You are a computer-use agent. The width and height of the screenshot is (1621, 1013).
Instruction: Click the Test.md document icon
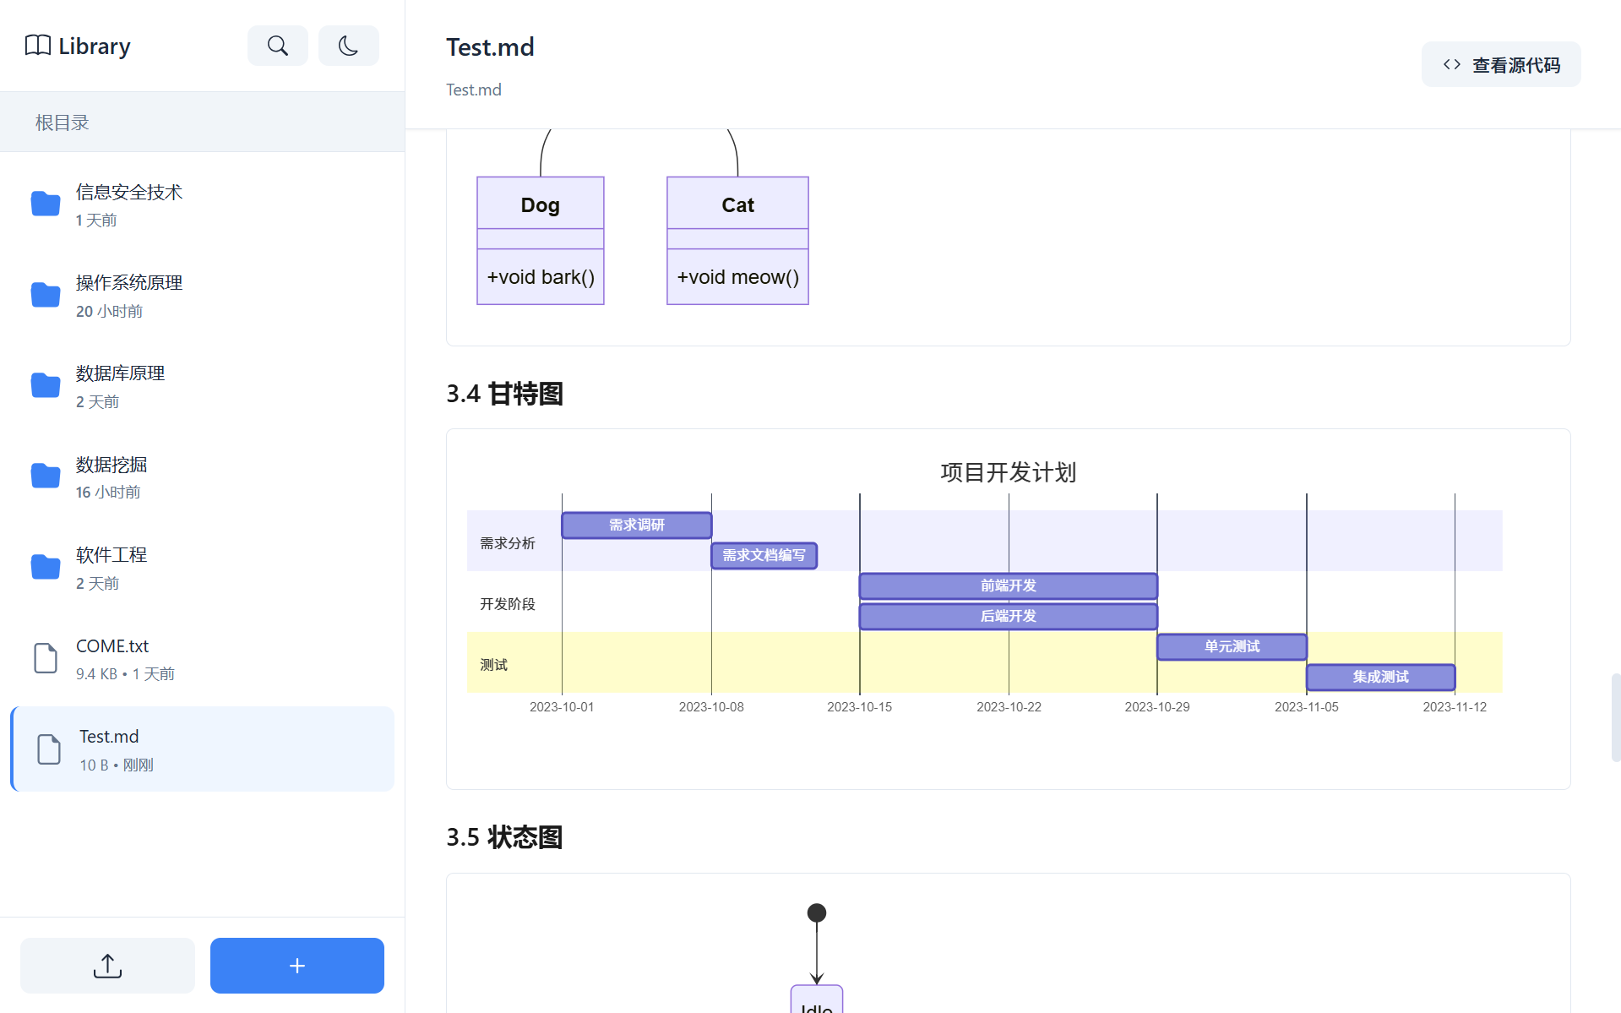tap(48, 749)
